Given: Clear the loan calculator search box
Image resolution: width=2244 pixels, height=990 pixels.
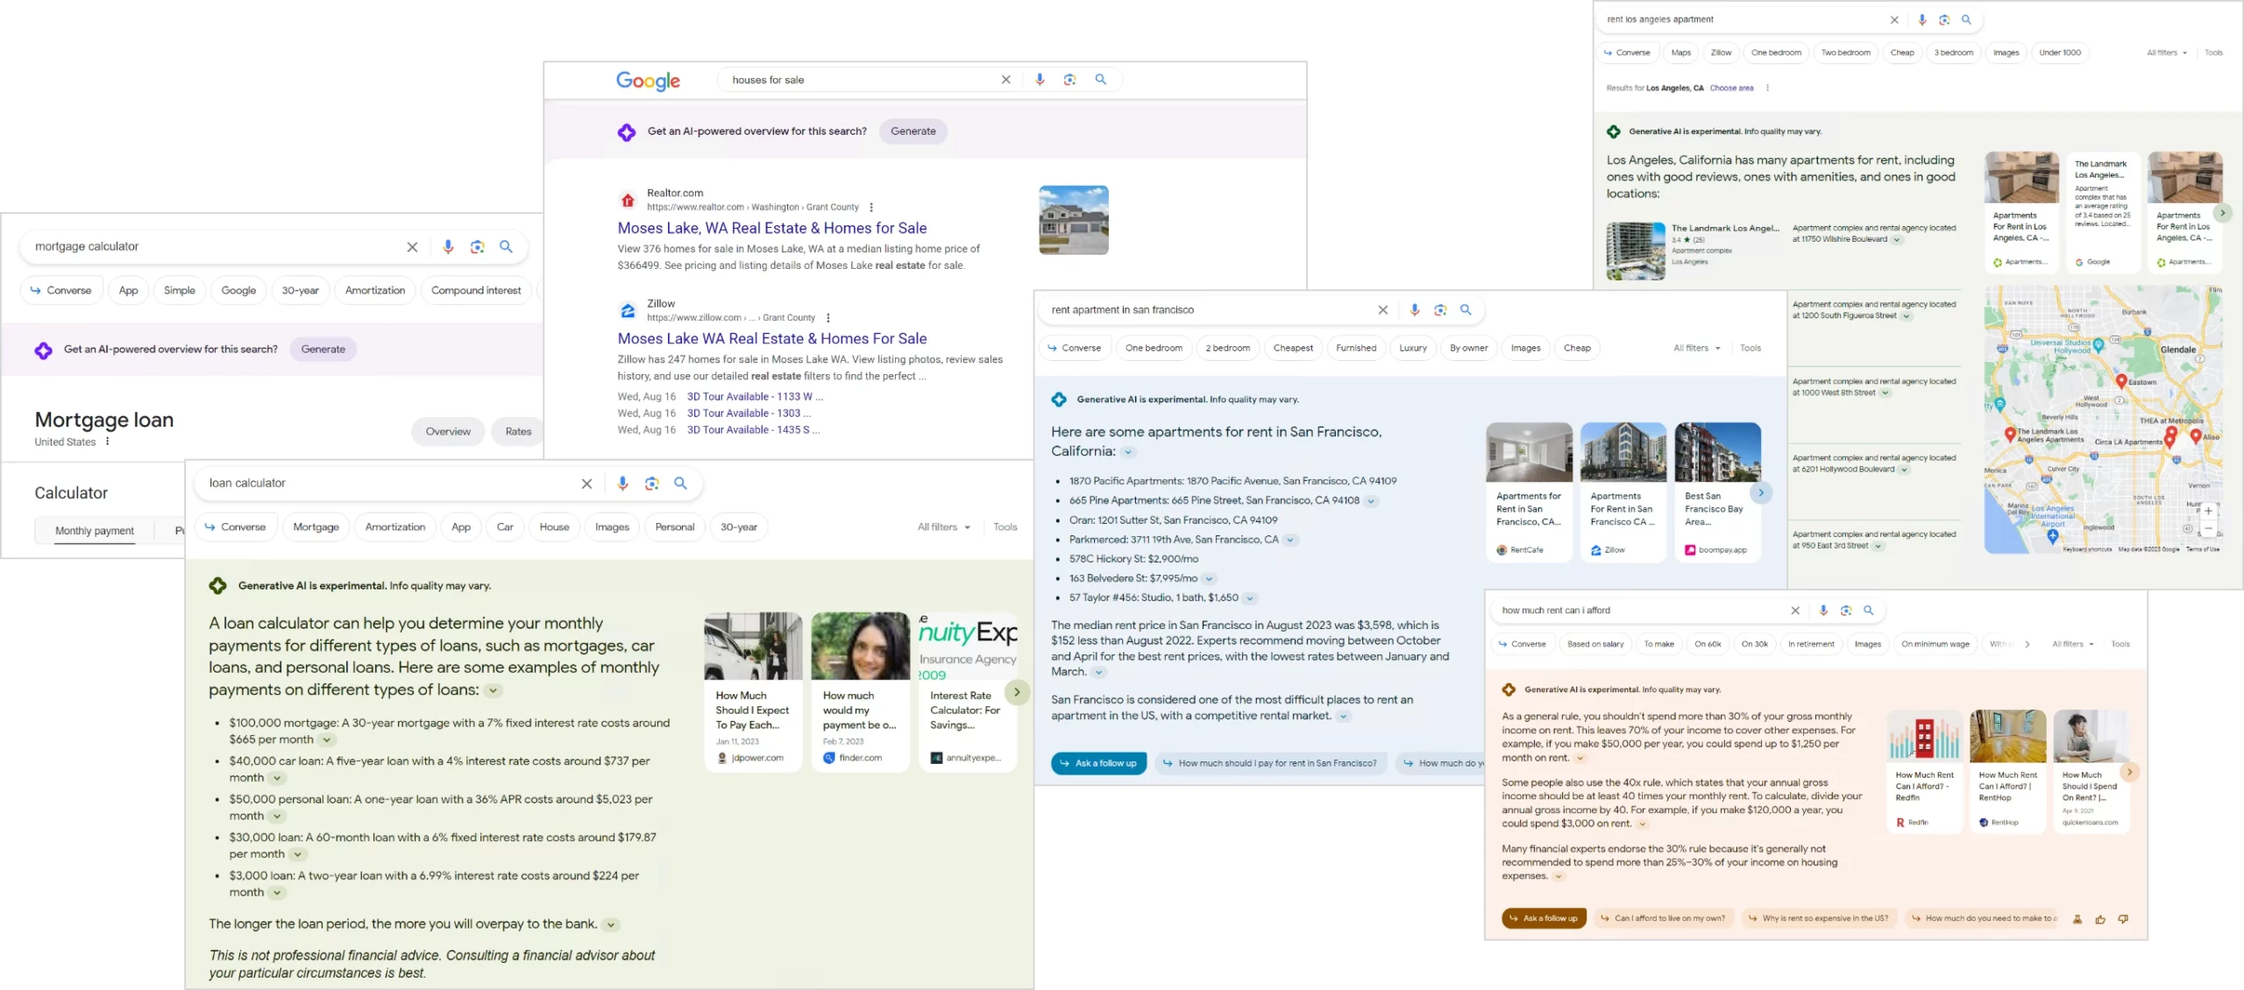Looking at the screenshot, I should point(587,484).
